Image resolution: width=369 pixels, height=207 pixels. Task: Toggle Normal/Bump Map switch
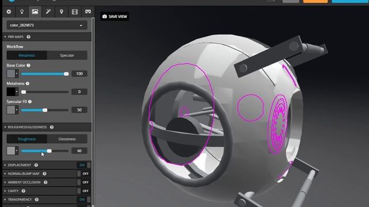click(x=84, y=174)
